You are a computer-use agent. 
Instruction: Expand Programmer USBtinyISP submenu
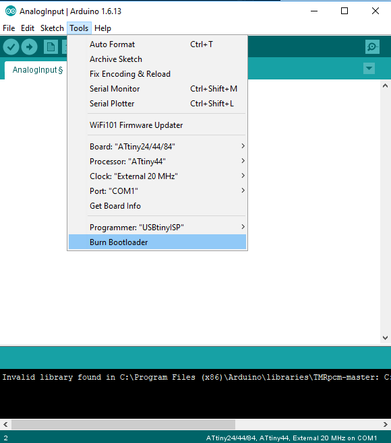point(157,228)
